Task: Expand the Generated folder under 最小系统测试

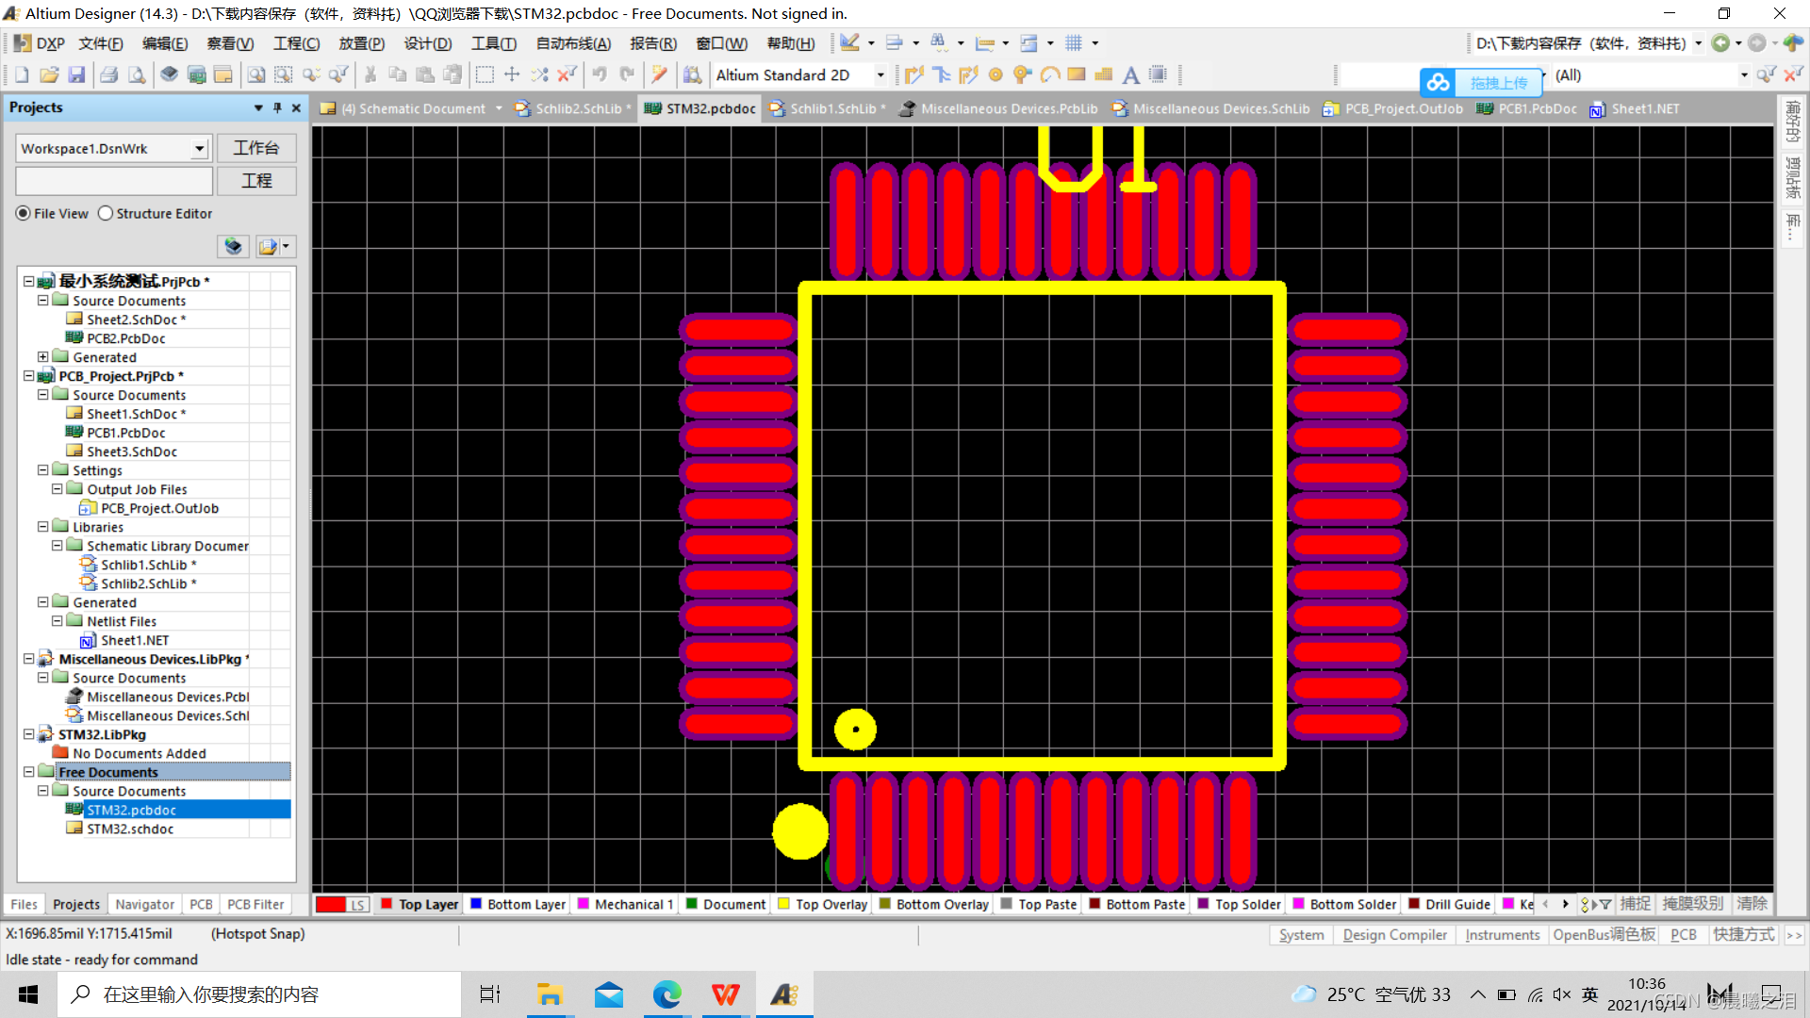Action: [x=42, y=357]
